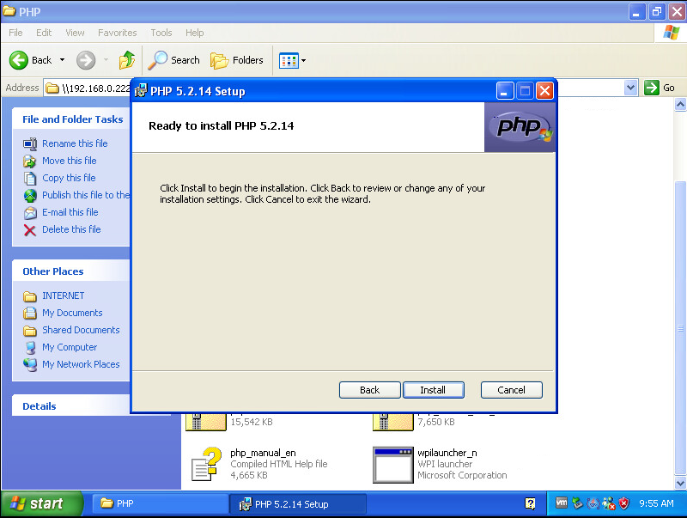The image size is (687, 518).
Task: Select archive icon showing 7,650 KB
Action: [393, 422]
